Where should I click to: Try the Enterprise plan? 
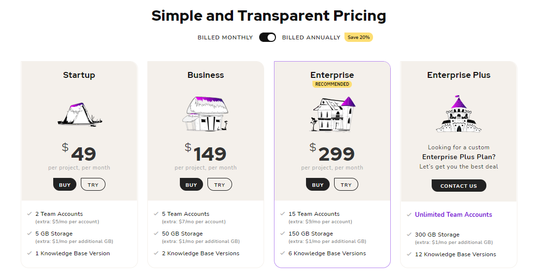point(346,185)
